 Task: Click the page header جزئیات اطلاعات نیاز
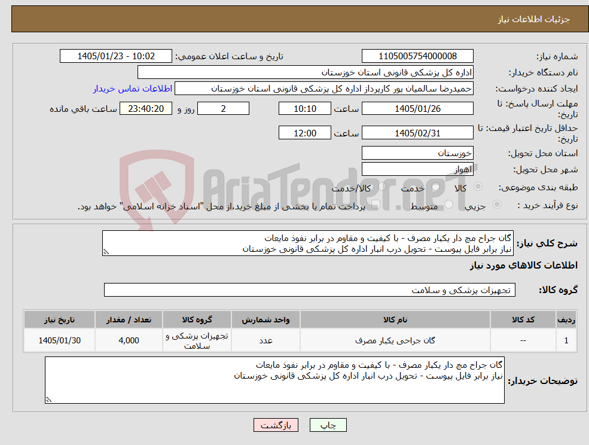click(534, 19)
